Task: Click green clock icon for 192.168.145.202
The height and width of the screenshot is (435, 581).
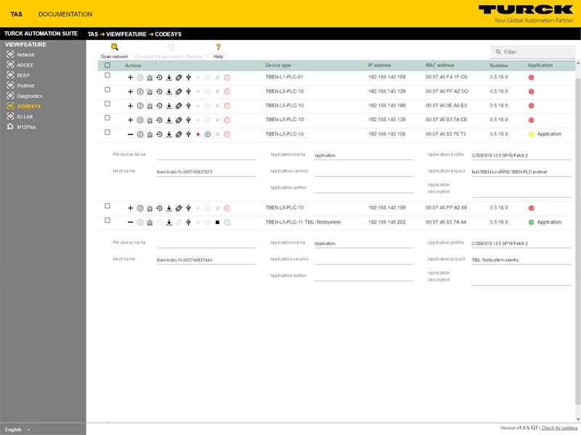Action: [227, 223]
